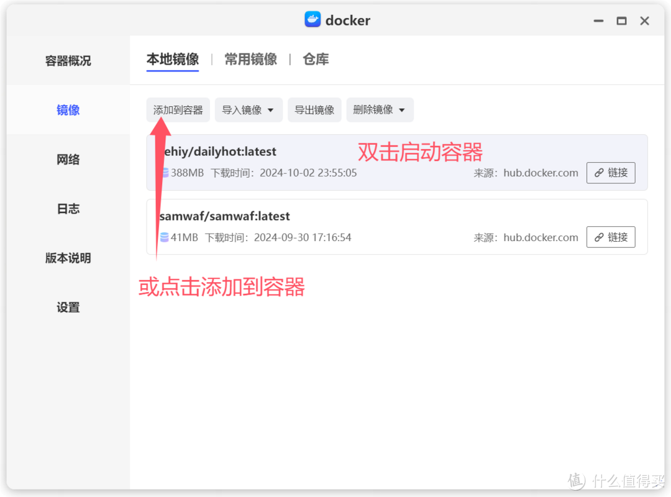Open the 版本说明 sidebar section
The image size is (671, 497).
tap(68, 258)
